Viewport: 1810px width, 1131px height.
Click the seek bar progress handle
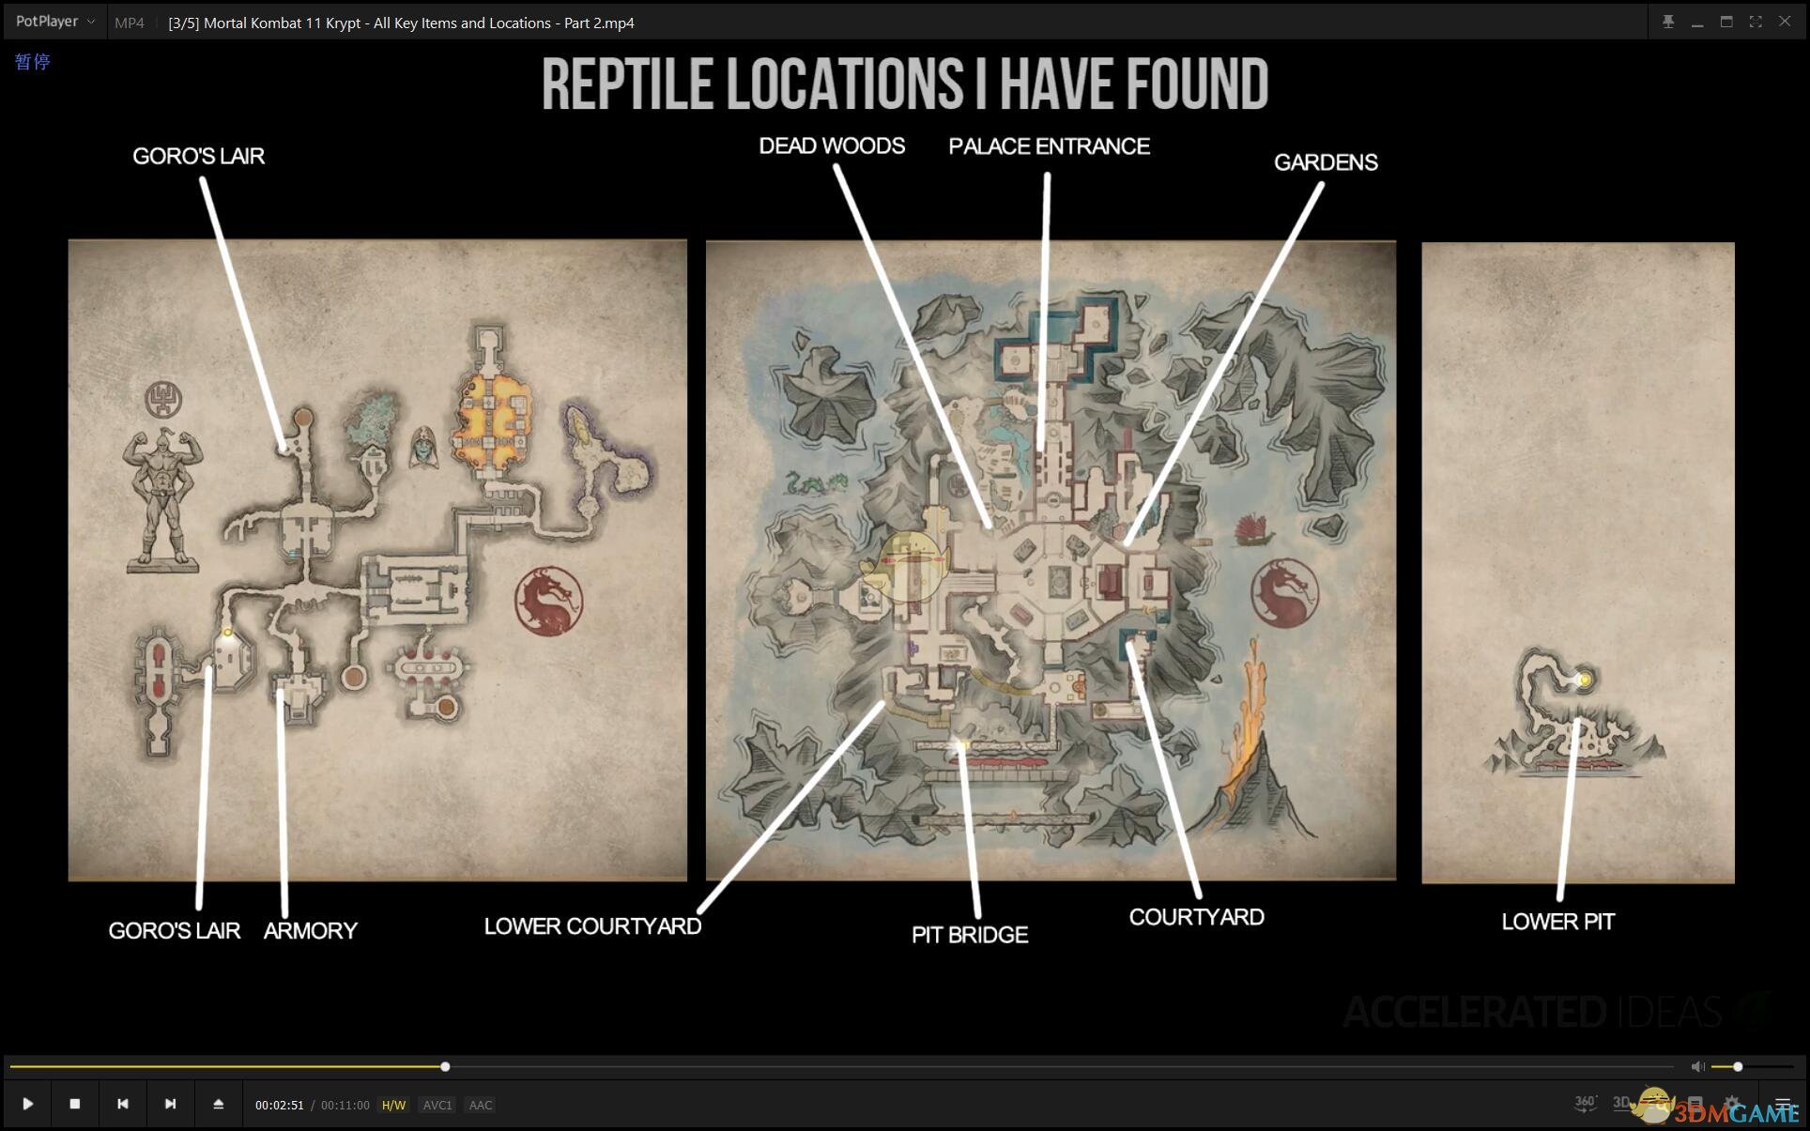click(445, 1066)
